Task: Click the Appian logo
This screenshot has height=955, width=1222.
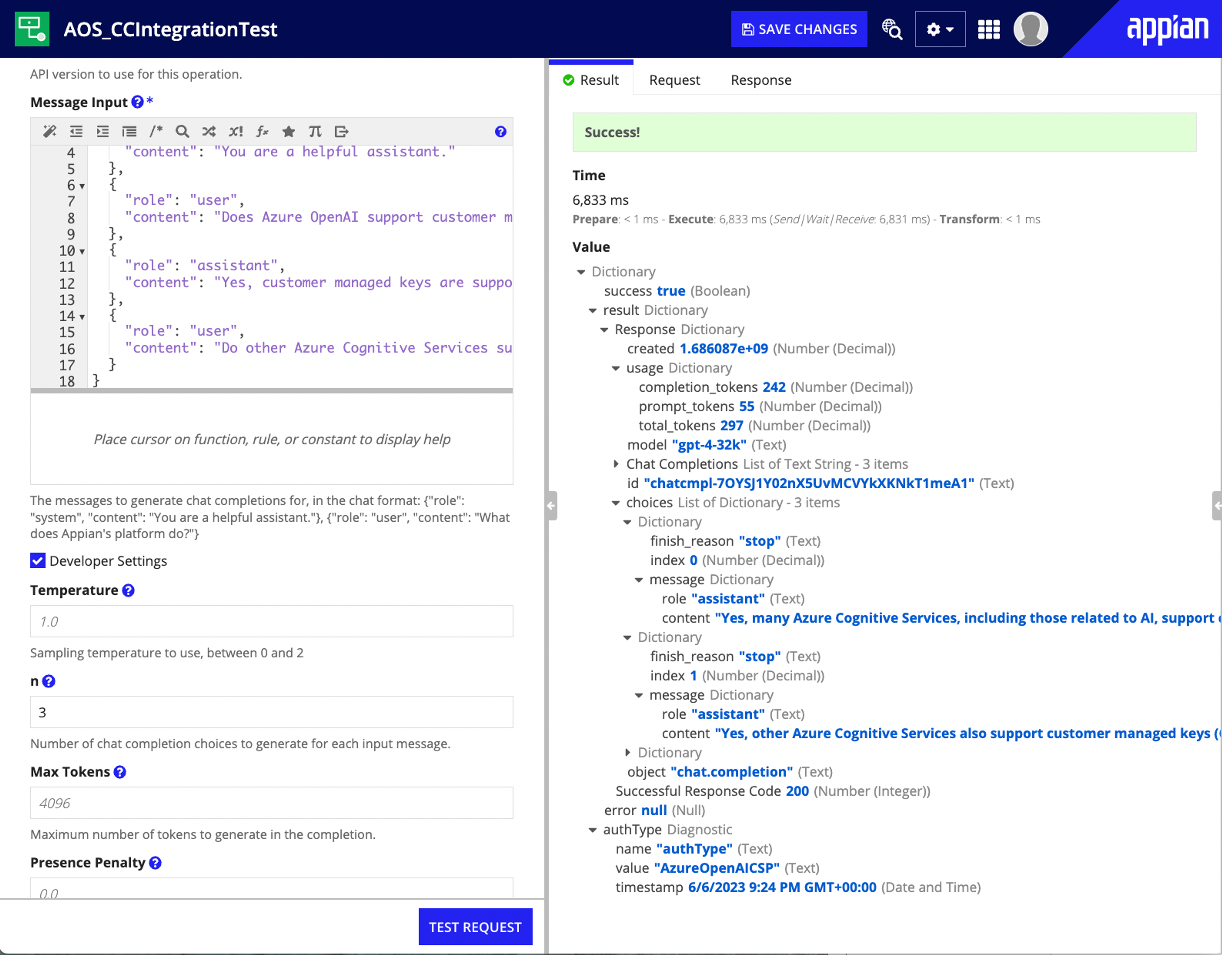Action: click(x=1167, y=29)
